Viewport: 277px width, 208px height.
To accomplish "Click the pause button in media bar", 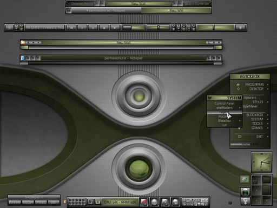I will click(93, 28).
